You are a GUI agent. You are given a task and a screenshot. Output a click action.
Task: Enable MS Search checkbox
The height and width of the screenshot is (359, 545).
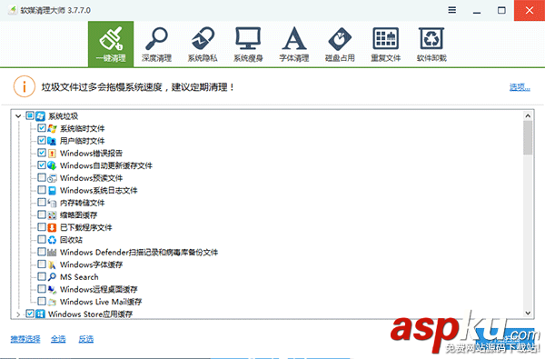[42, 276]
